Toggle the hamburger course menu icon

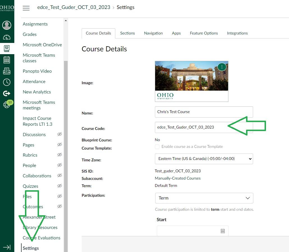pos(26,8)
